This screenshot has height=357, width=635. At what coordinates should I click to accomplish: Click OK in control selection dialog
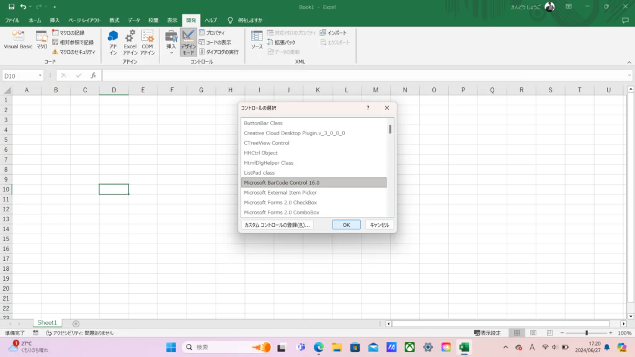point(346,224)
